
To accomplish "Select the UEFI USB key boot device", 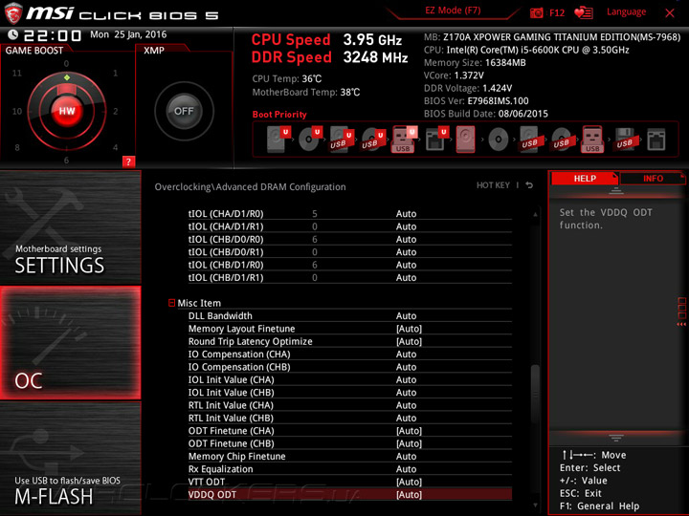I will click(404, 140).
